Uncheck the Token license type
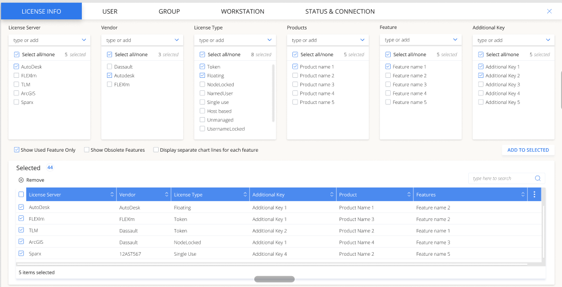This screenshot has height=287, width=562. pyautogui.click(x=203, y=66)
